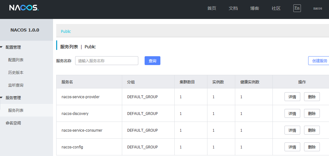
Task: Collapse the 服务管理 section arrow
Action: tap(2, 98)
